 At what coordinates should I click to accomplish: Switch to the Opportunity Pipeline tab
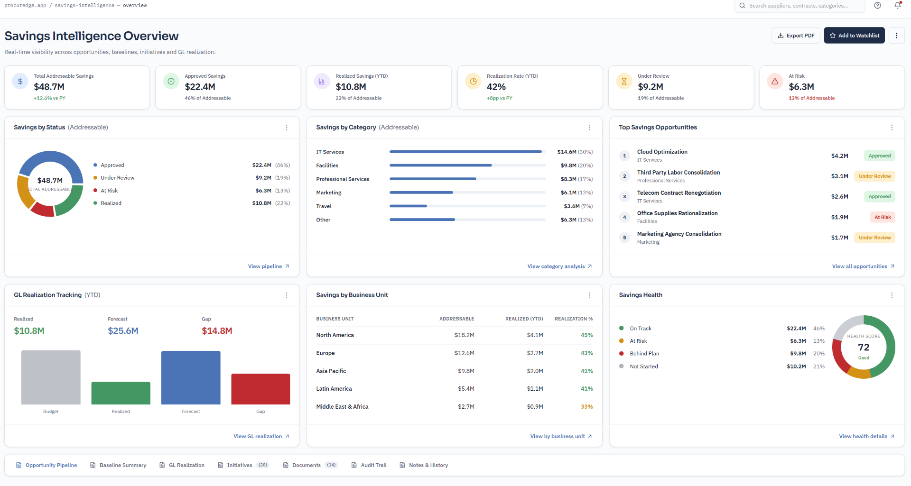(46, 465)
